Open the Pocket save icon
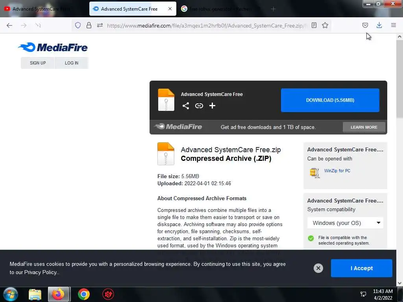403x302 pixels. [365, 25]
